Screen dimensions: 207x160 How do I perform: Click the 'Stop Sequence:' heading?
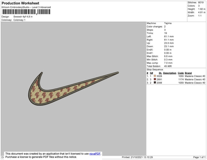coord(155,70)
